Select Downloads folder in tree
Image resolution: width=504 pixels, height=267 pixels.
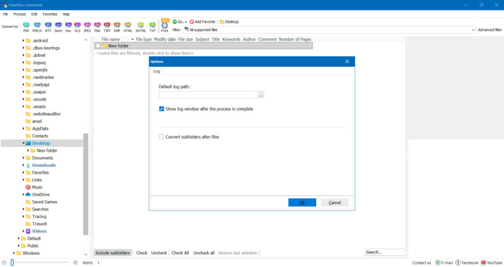(x=44, y=165)
